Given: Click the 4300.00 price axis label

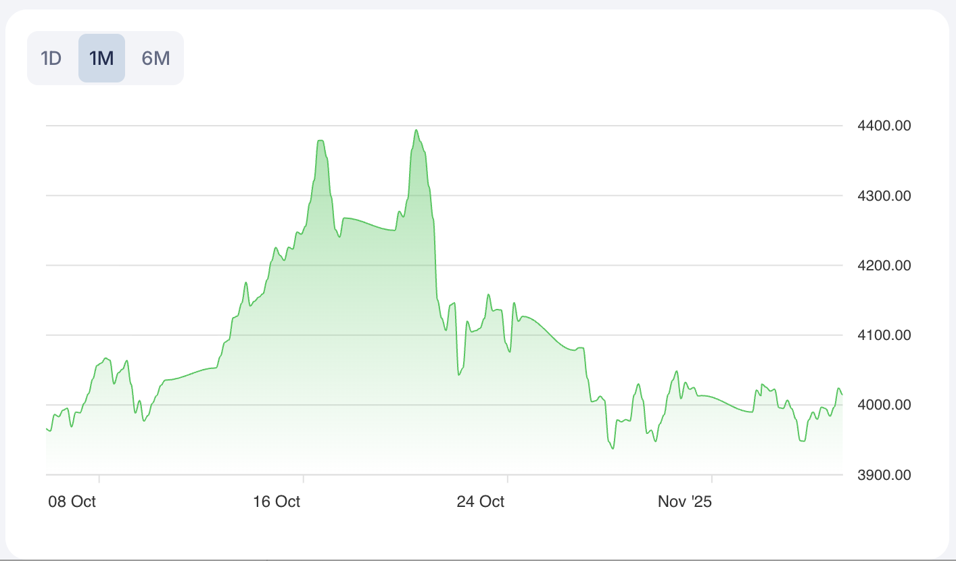Looking at the screenshot, I should coord(884,196).
